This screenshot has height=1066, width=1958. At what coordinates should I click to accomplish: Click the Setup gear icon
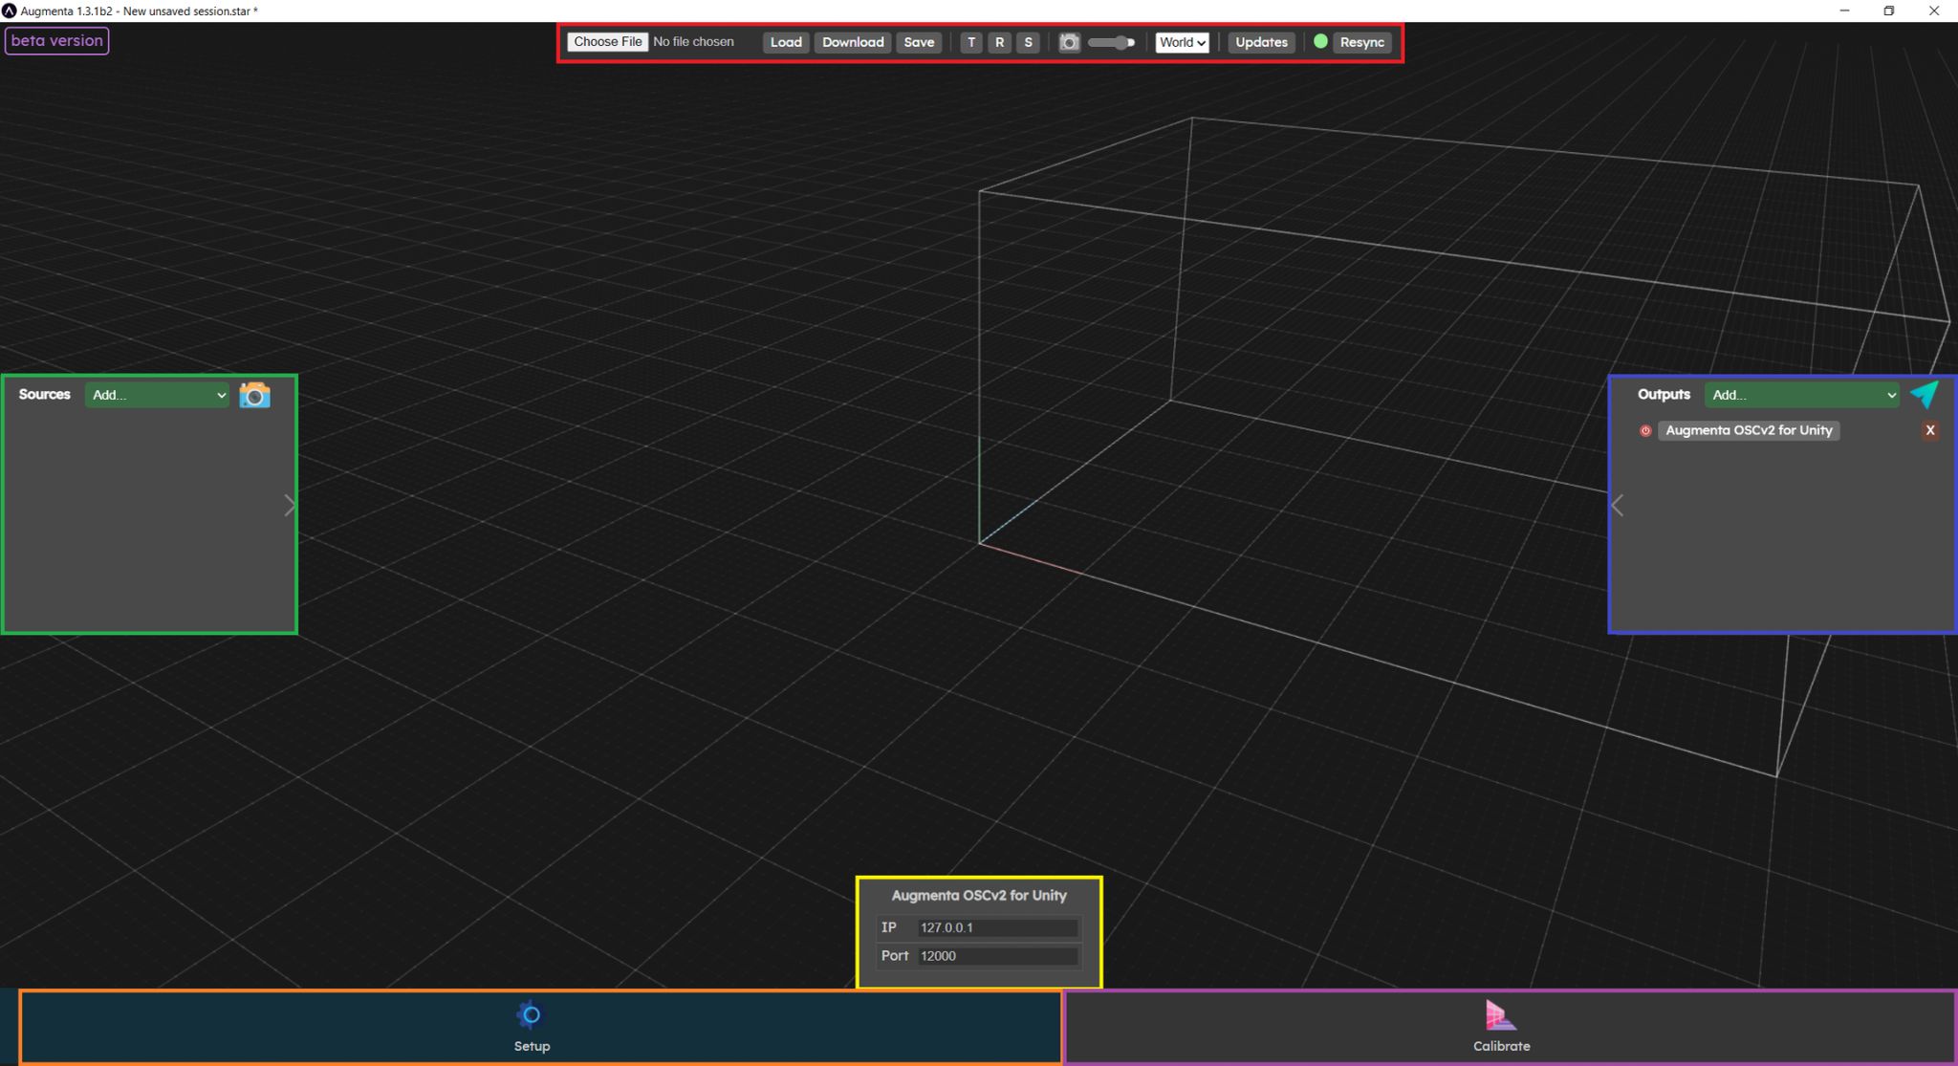531,1014
